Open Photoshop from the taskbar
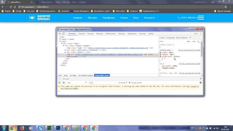Screen dimensions: 233x131 click(58, 128)
